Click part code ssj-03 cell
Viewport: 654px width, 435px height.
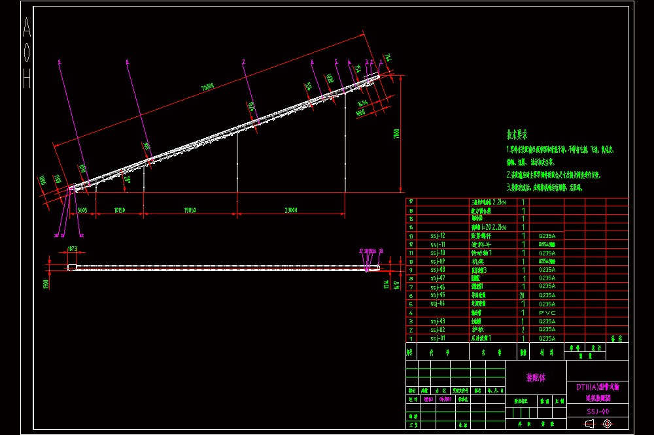coord(438,321)
